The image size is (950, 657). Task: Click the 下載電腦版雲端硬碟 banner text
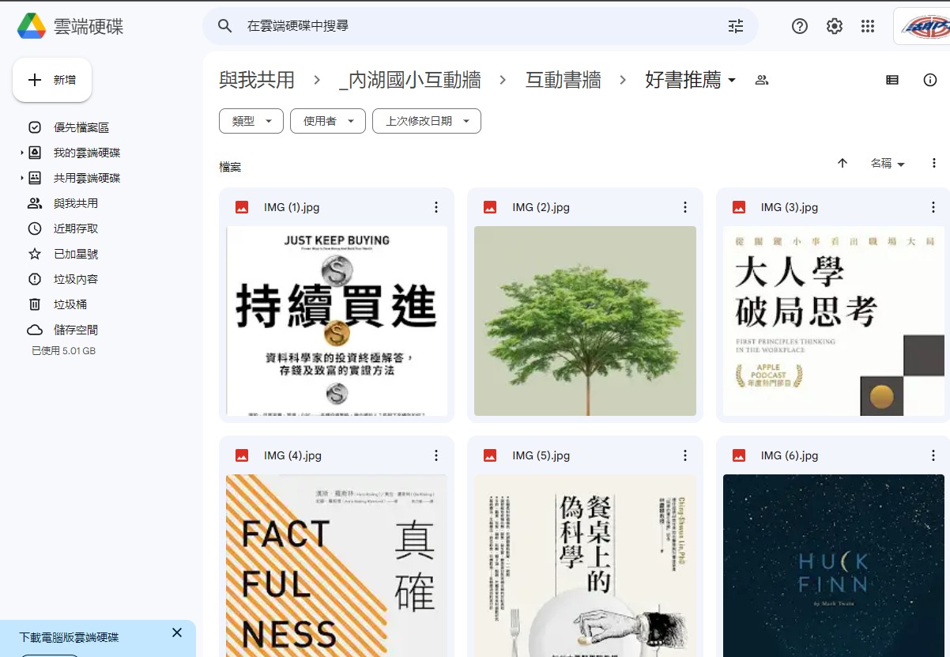pos(69,637)
